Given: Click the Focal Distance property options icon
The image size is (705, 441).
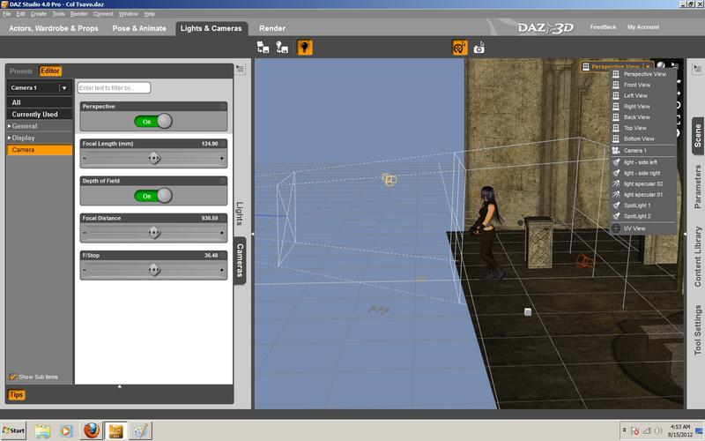Looking at the screenshot, I should (x=223, y=218).
